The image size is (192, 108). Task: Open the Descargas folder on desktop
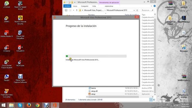[x=184, y=49]
